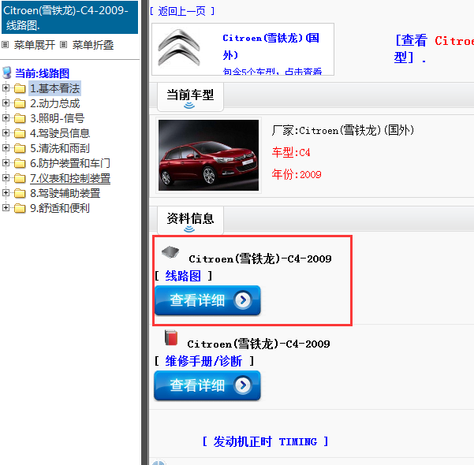Image resolution: width=474 pixels, height=465 pixels.
Task: Select the 4.驾驶员信息 tree item
Action: pos(60,133)
